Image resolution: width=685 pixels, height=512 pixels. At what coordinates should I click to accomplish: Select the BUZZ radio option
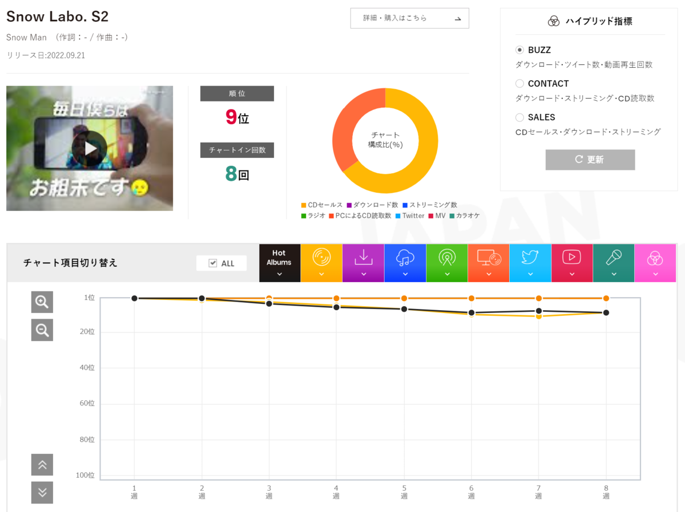[519, 50]
